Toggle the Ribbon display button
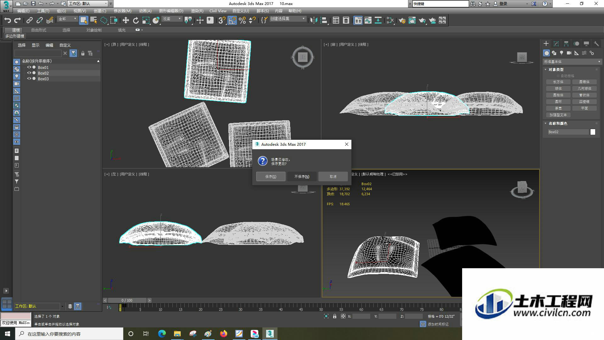This screenshot has width=604, height=340. [358, 20]
